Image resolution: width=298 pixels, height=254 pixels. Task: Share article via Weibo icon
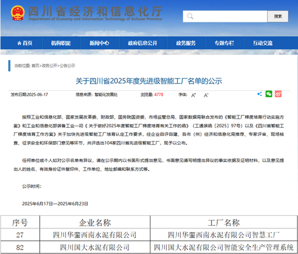pyautogui.click(x=278, y=94)
